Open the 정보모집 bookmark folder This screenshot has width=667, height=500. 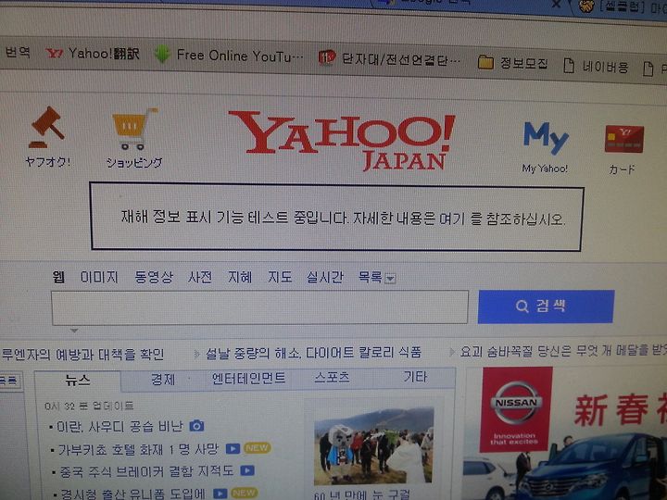[512, 63]
